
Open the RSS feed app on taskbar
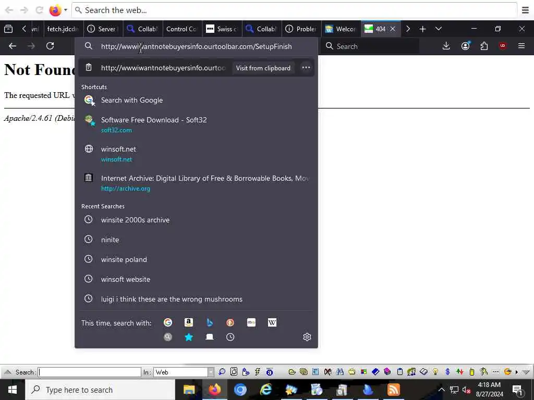tap(393, 390)
